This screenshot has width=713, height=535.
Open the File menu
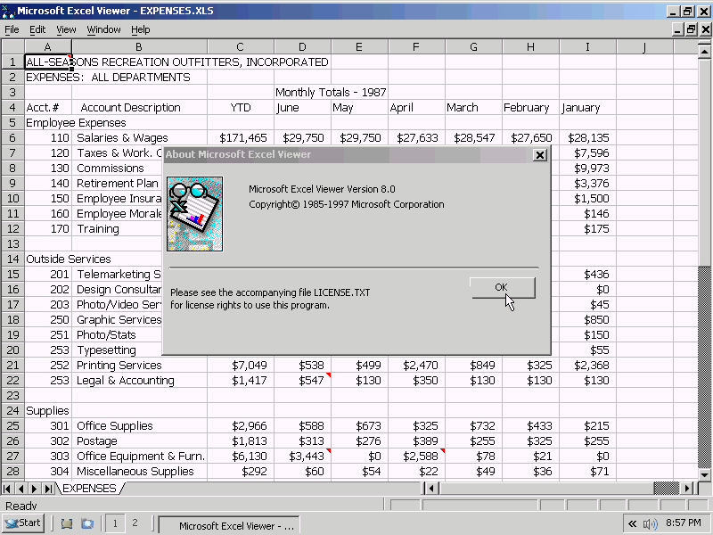(x=12, y=29)
